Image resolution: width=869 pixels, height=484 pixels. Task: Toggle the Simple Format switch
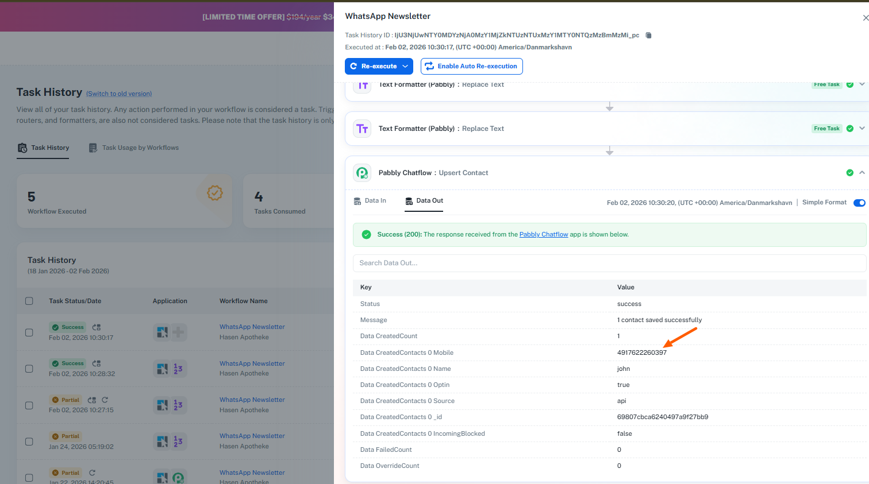point(859,203)
